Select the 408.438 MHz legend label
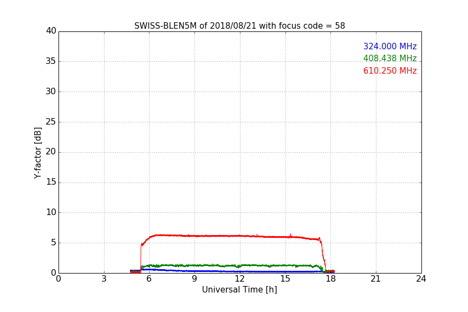This screenshot has height=312, width=468. [x=390, y=58]
